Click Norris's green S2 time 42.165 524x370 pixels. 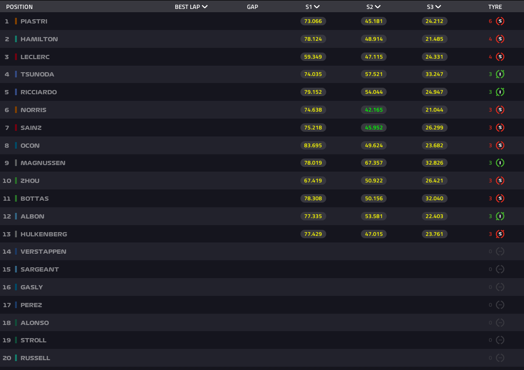(x=374, y=110)
